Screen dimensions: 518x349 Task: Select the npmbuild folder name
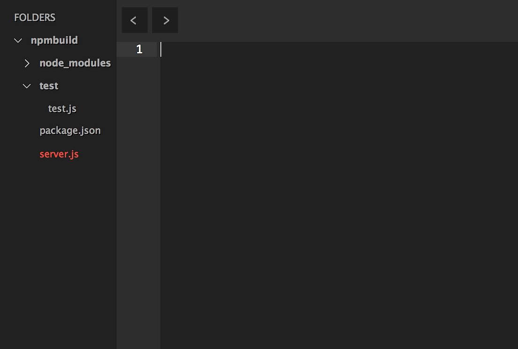(x=54, y=40)
